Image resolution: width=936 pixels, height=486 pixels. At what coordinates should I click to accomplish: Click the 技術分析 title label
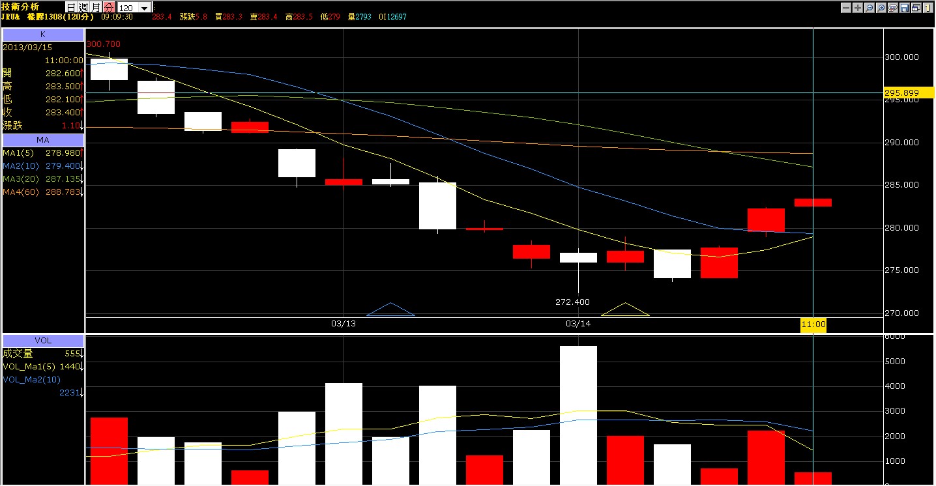click(x=21, y=7)
